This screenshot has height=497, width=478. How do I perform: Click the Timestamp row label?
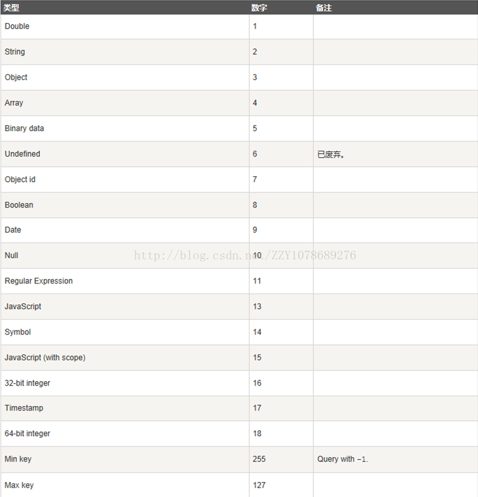[24, 408]
